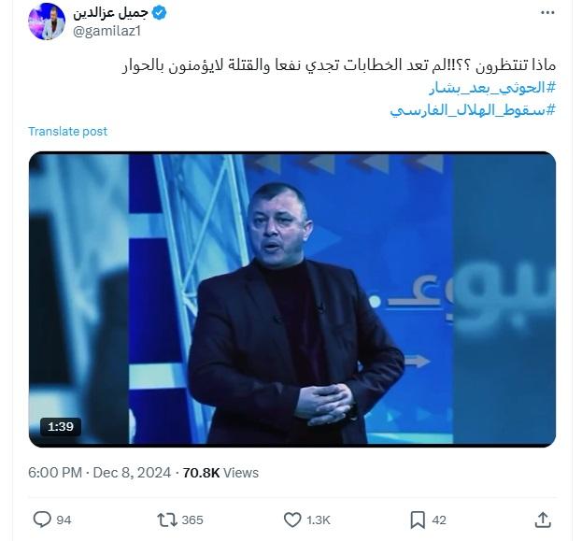The image size is (582, 541).
Task: Open the @gamilaz1 handle
Action: click(x=106, y=31)
